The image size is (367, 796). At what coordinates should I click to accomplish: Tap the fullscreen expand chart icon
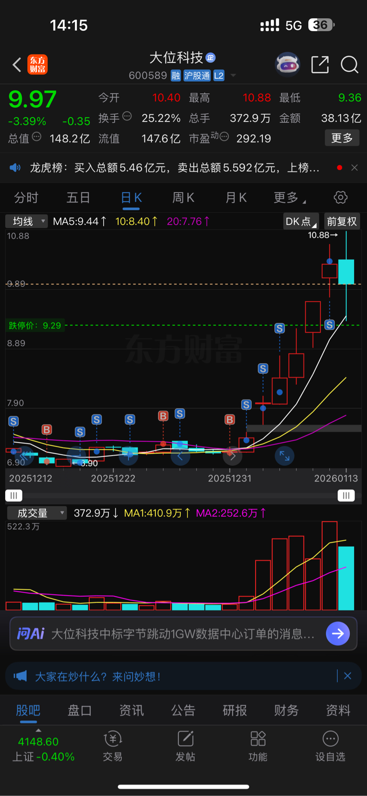point(284,456)
